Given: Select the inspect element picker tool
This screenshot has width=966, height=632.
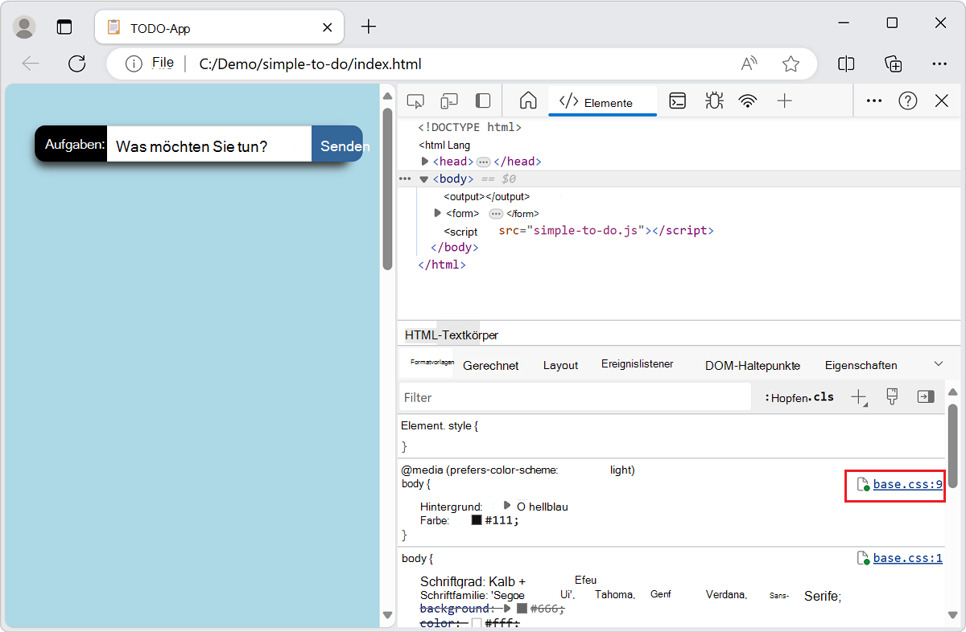Looking at the screenshot, I should pos(415,101).
